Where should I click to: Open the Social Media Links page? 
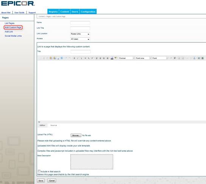point(13,36)
